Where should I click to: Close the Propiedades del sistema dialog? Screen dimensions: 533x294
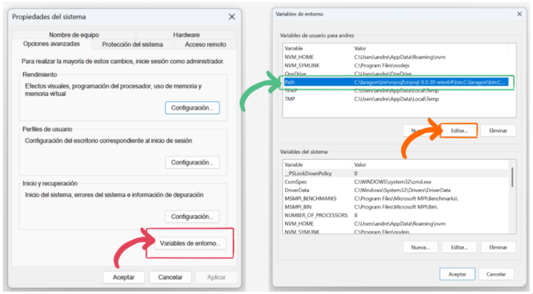pos(232,17)
